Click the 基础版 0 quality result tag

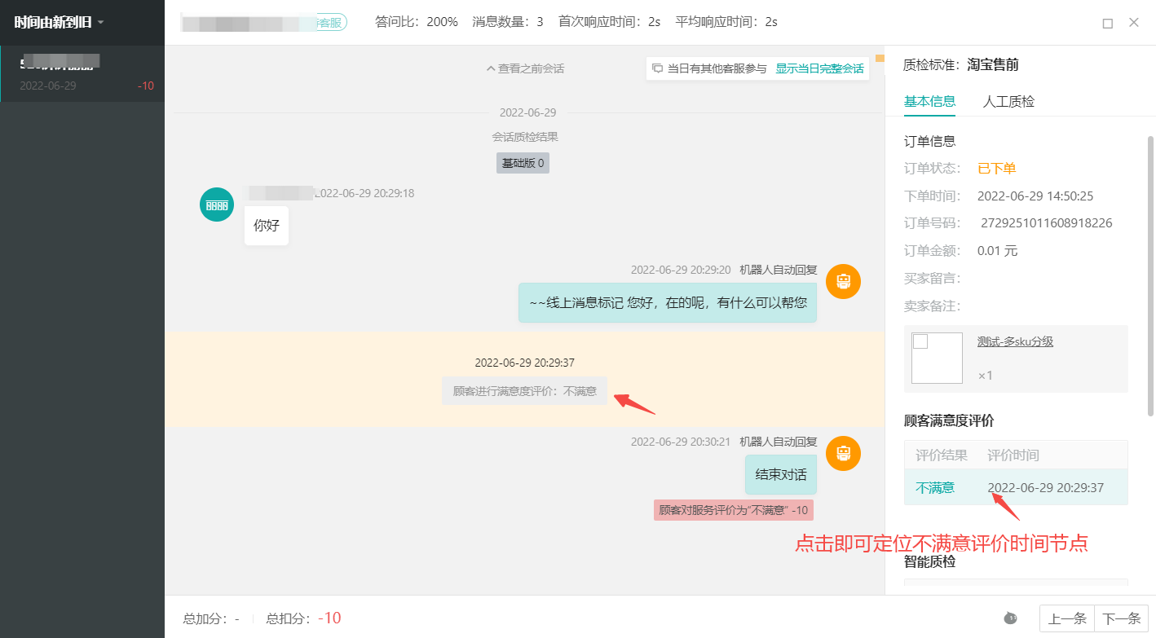(523, 163)
